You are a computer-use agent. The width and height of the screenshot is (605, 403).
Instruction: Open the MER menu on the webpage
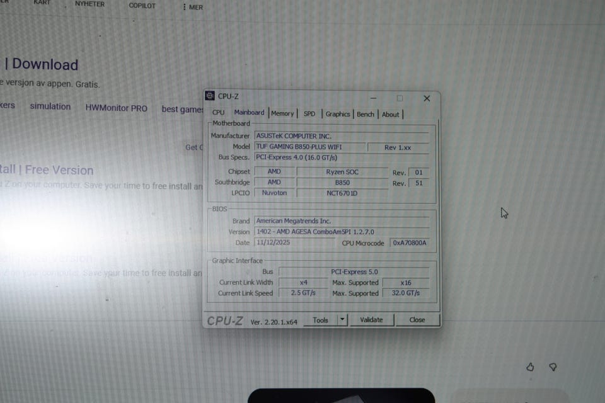tap(193, 7)
